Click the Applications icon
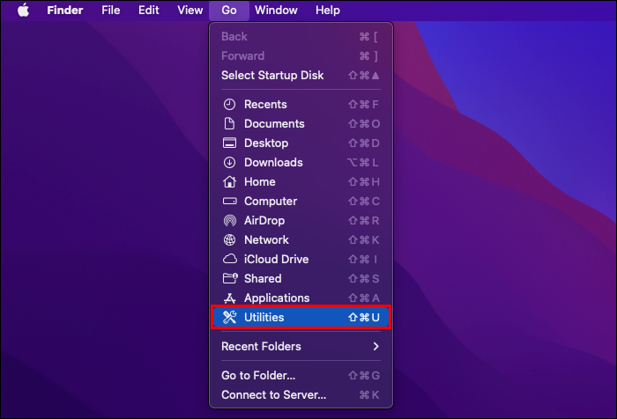 [x=229, y=298]
